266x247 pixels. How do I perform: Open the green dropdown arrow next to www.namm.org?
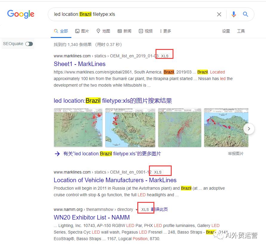tap(136, 209)
